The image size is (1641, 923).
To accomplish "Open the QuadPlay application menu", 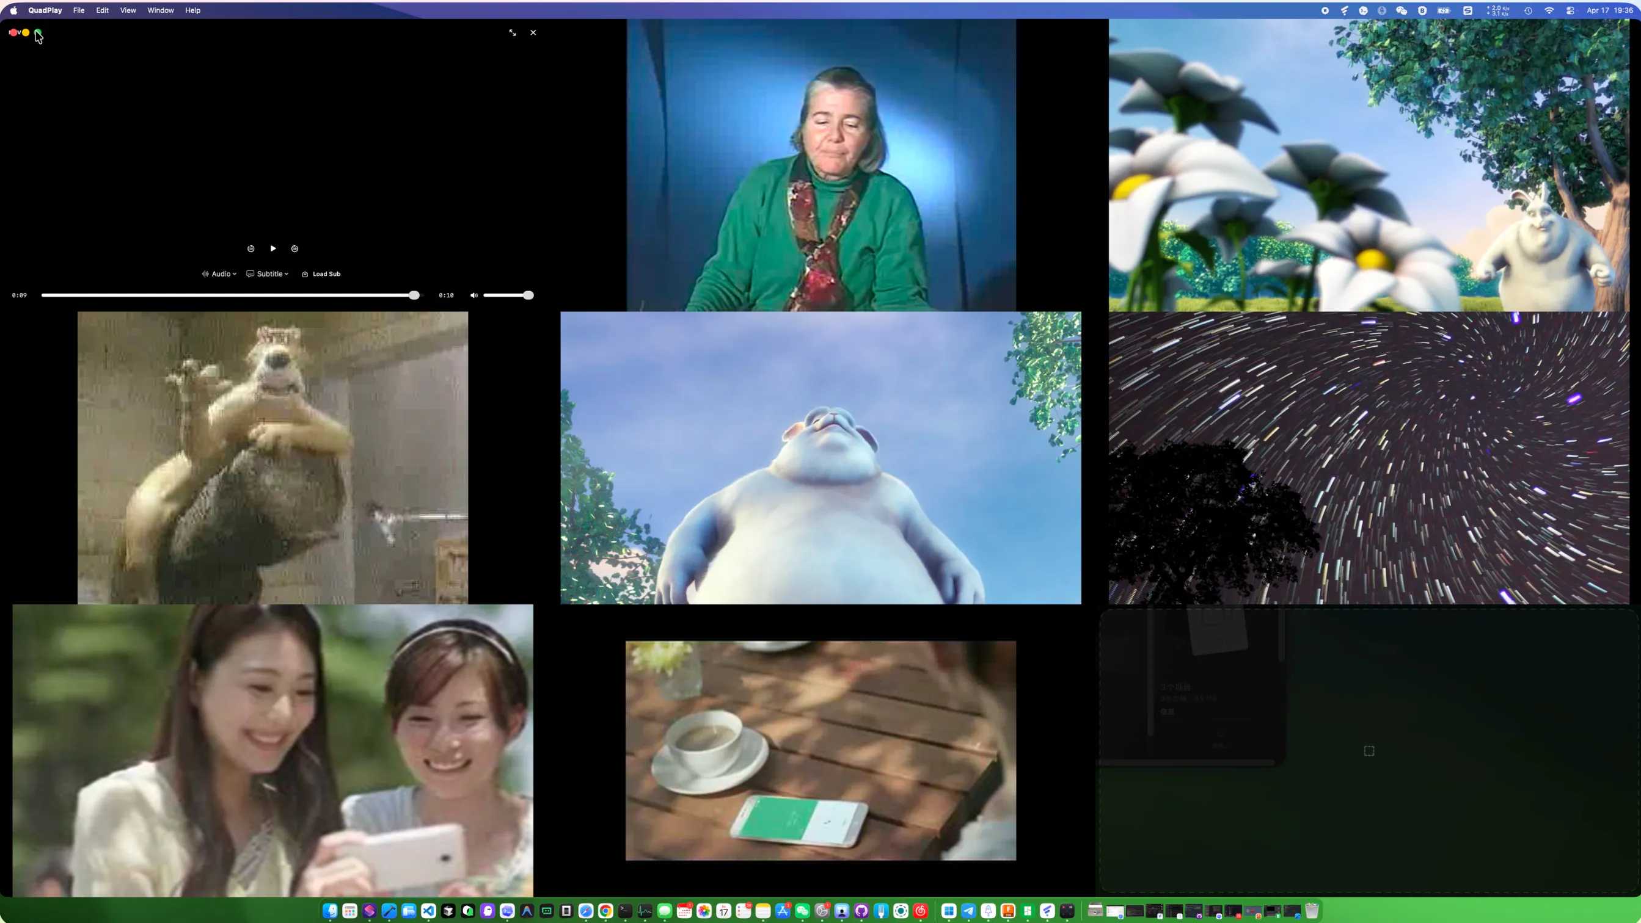I will tap(45, 10).
